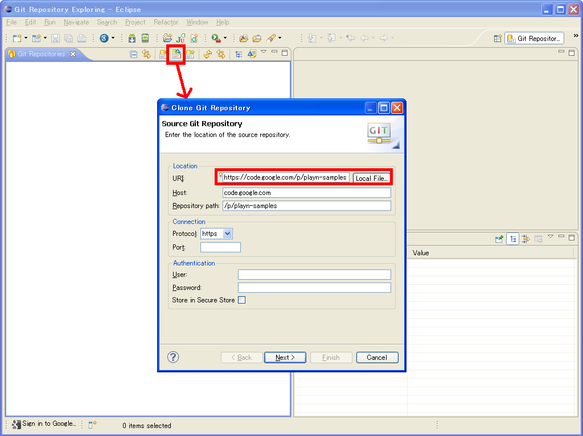
Task: Click the Print icon in toolbar
Action: (81, 38)
